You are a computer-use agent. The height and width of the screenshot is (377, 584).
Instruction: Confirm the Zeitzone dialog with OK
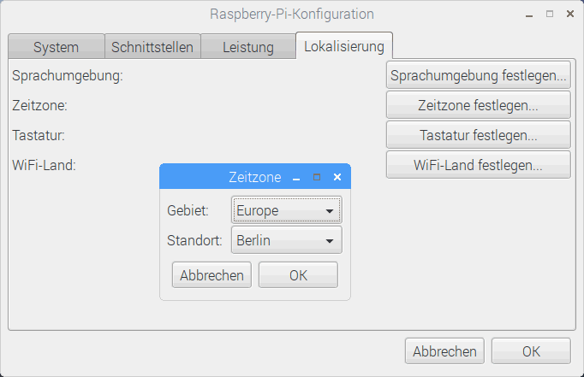click(298, 275)
